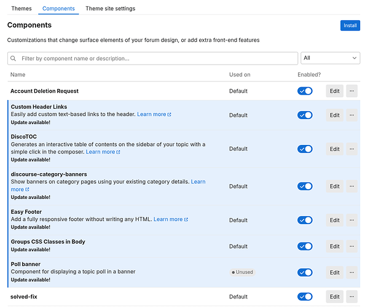Toggle Groups CSS Classes in Body enabled switch
The height and width of the screenshot is (307, 373).
click(x=305, y=246)
